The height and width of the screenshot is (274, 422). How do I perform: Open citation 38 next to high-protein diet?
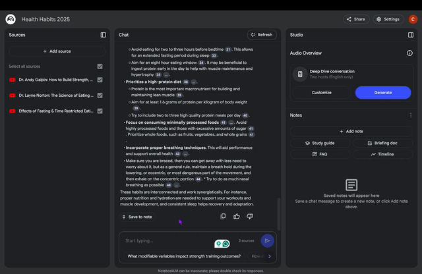click(186, 82)
